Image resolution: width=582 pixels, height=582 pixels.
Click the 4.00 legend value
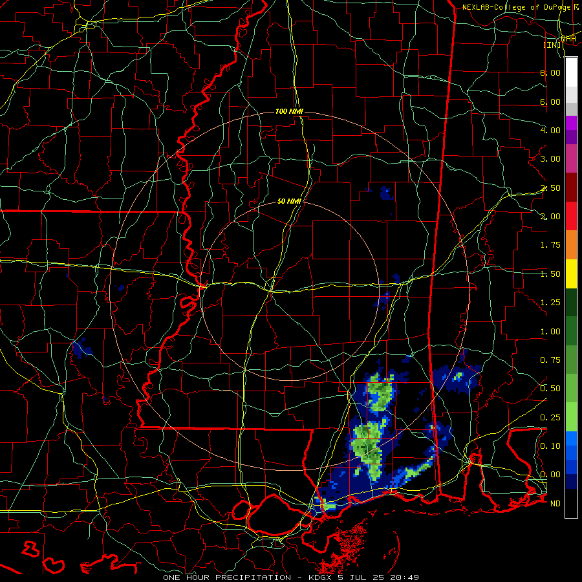click(x=550, y=130)
